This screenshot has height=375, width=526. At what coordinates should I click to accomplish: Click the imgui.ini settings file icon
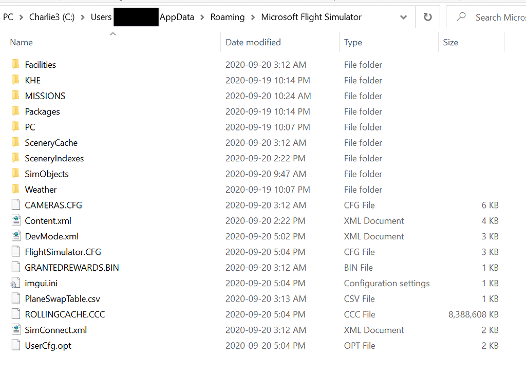15,283
